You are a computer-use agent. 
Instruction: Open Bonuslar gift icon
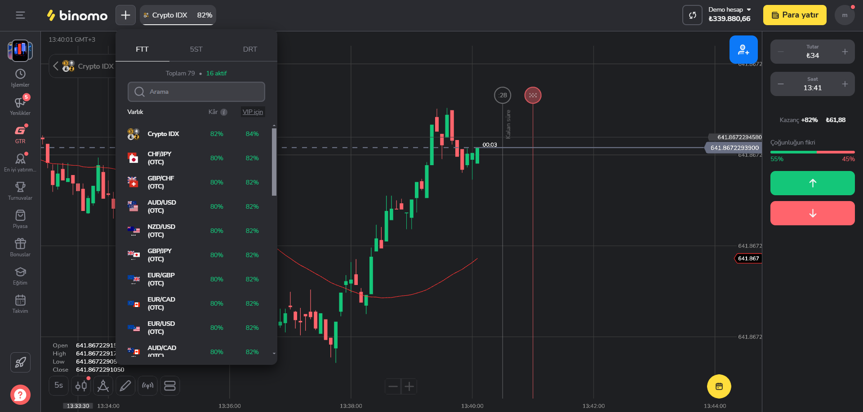point(20,247)
